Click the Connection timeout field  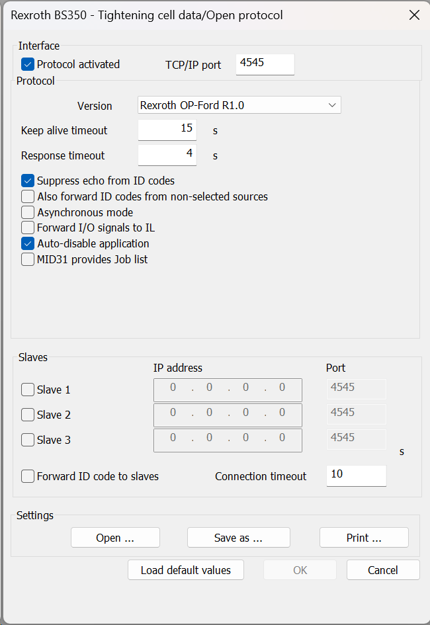tap(357, 476)
